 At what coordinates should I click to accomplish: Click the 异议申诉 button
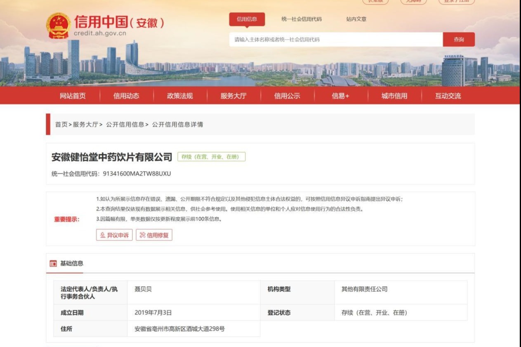[x=114, y=235]
